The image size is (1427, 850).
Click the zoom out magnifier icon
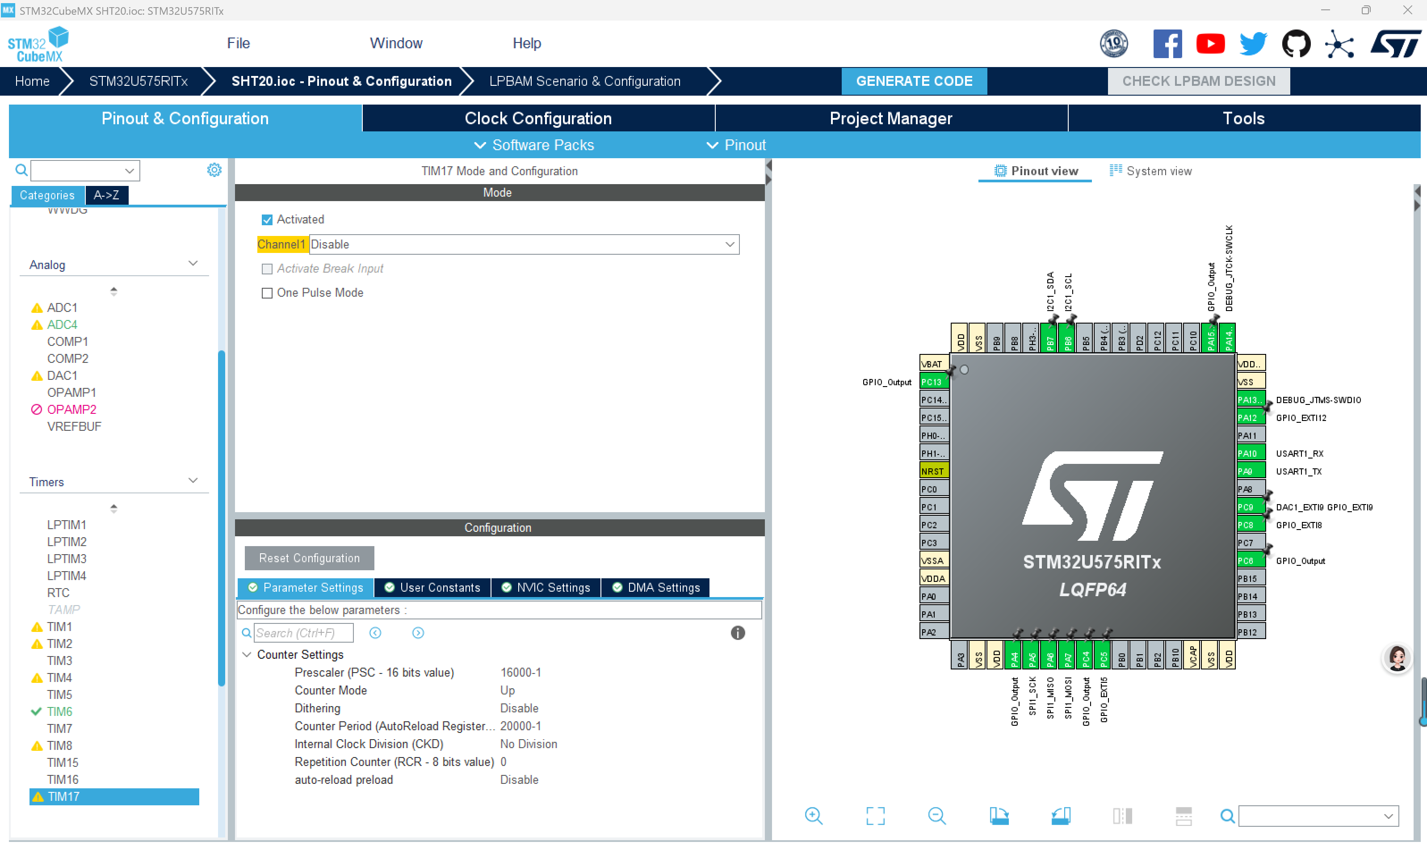pyautogui.click(x=937, y=816)
